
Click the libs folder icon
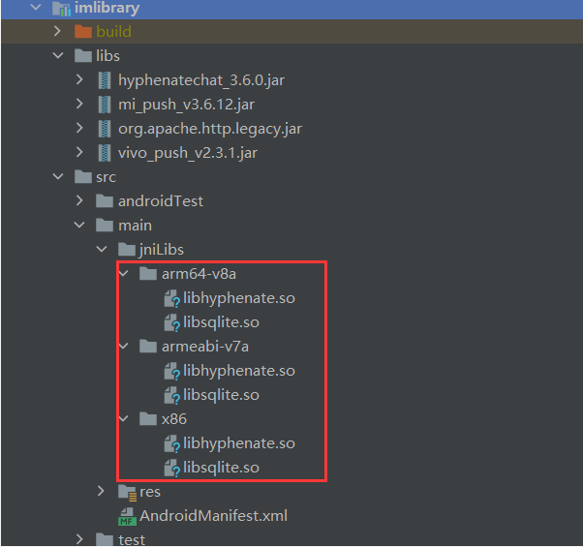83,56
